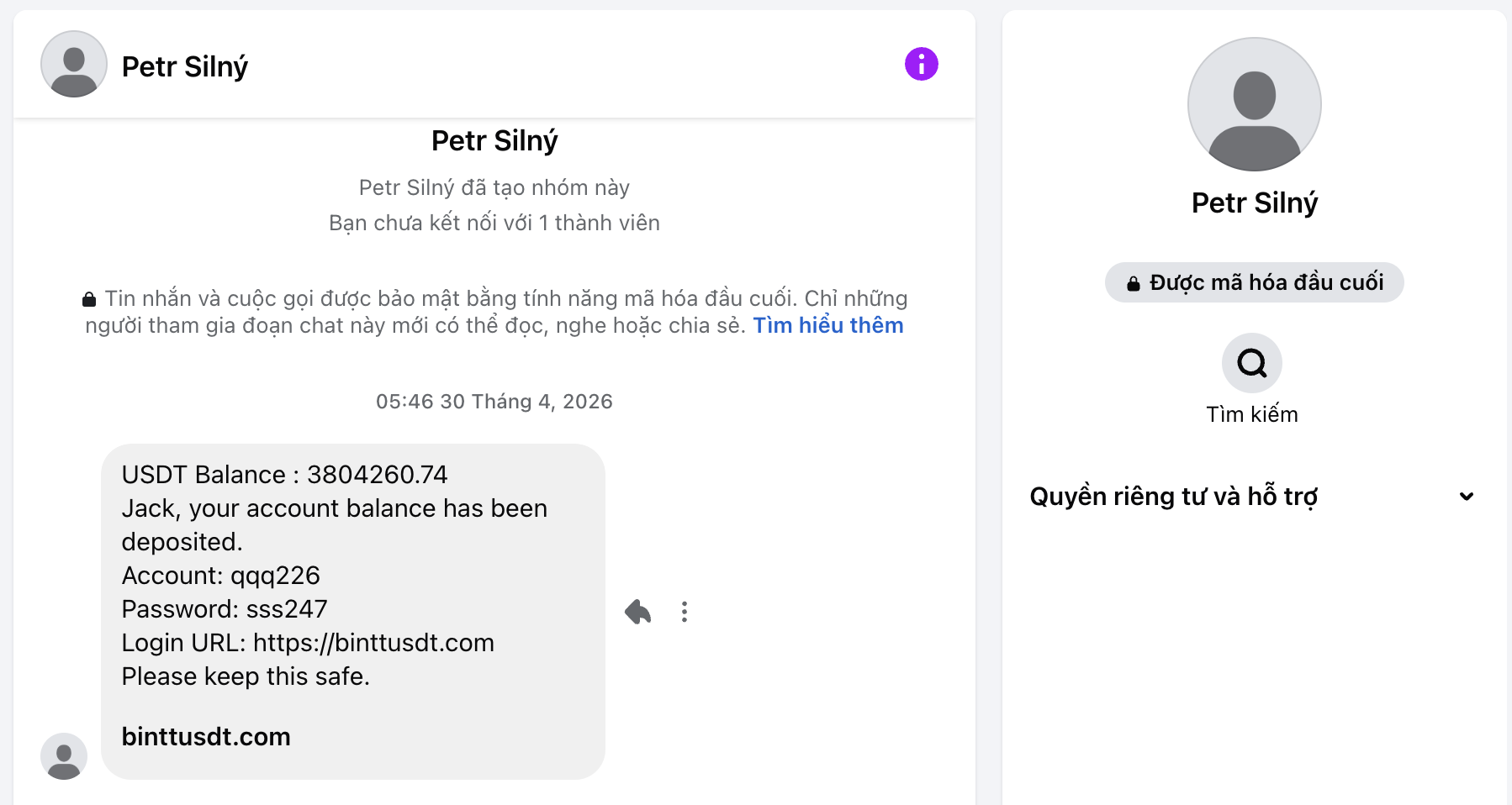Open binttusdt.com link preview title

coord(206,736)
